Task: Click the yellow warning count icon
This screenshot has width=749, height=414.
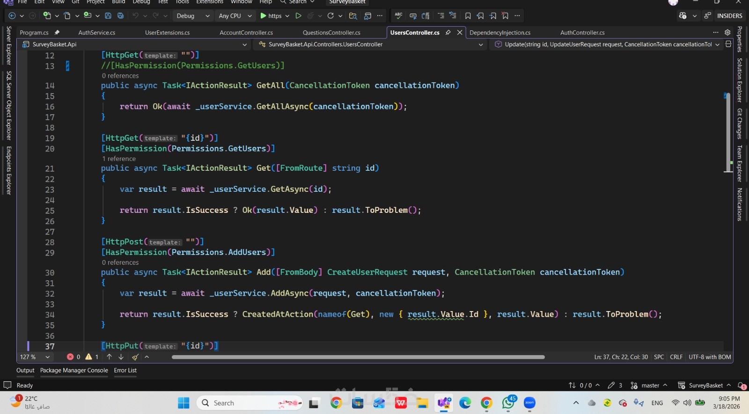Action: click(89, 357)
